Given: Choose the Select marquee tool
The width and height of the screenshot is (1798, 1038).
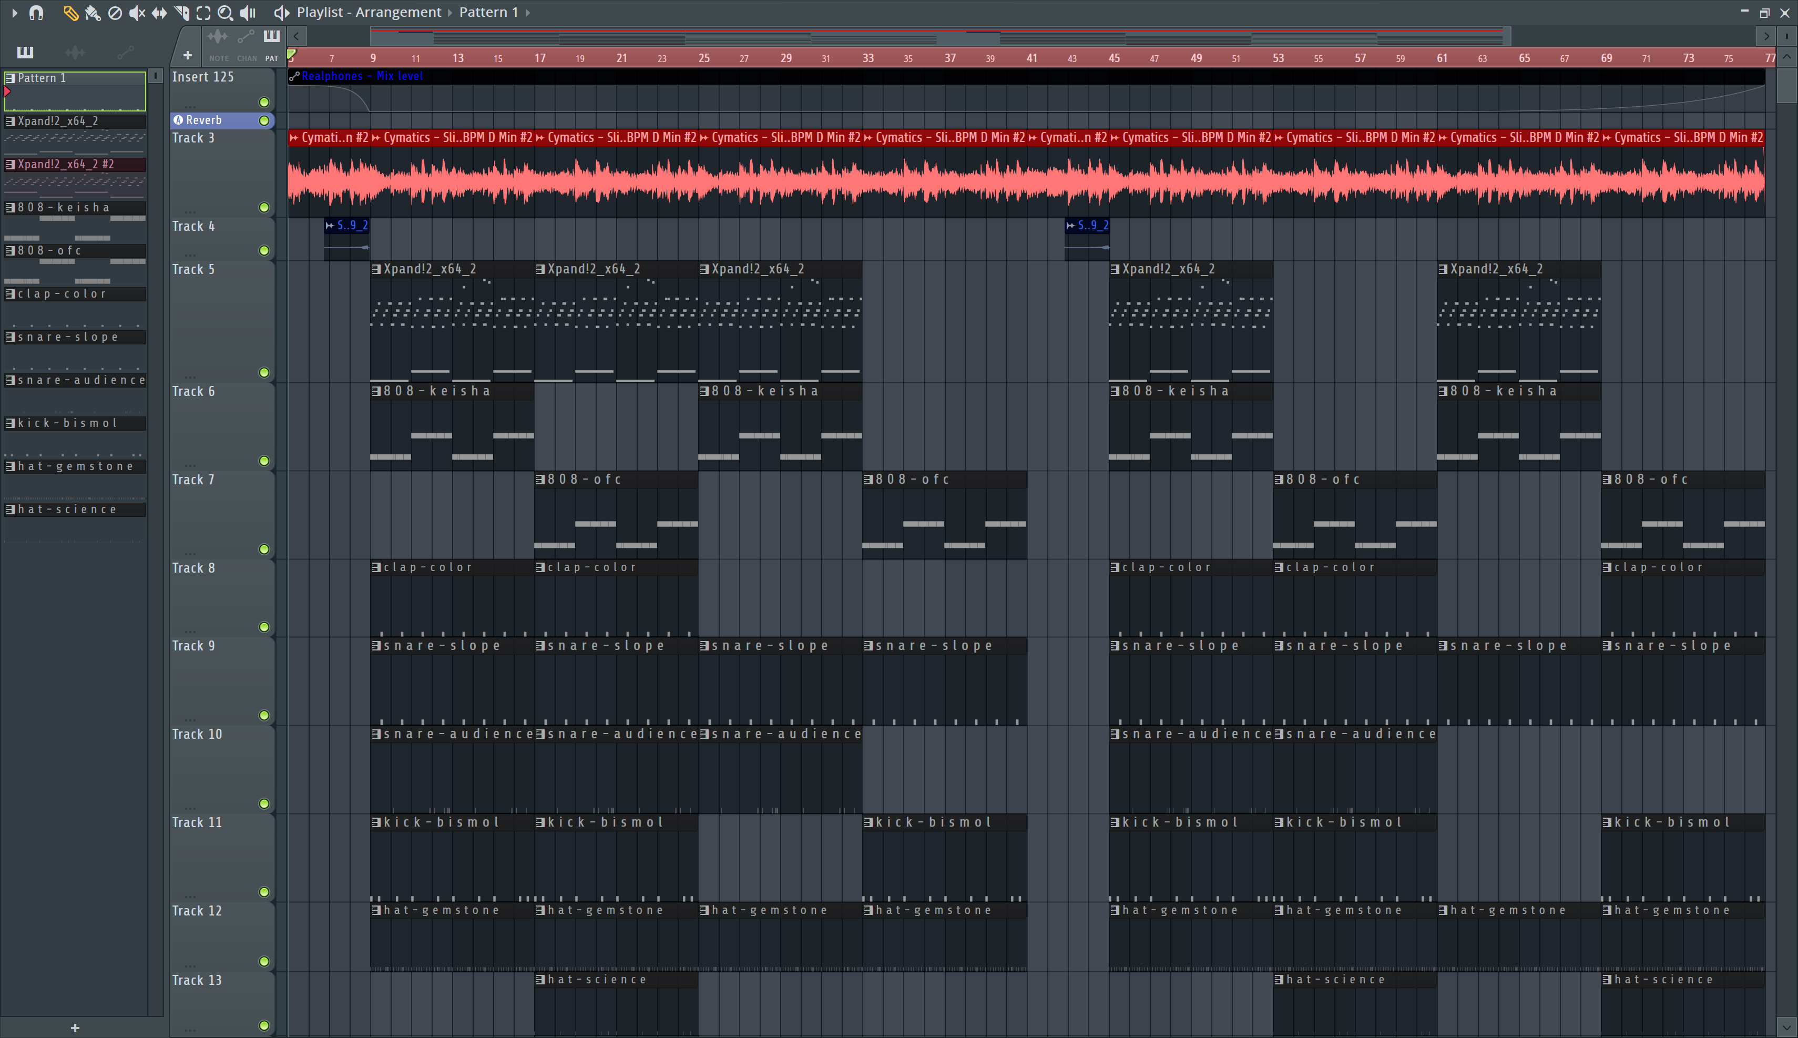Looking at the screenshot, I should click(204, 13).
